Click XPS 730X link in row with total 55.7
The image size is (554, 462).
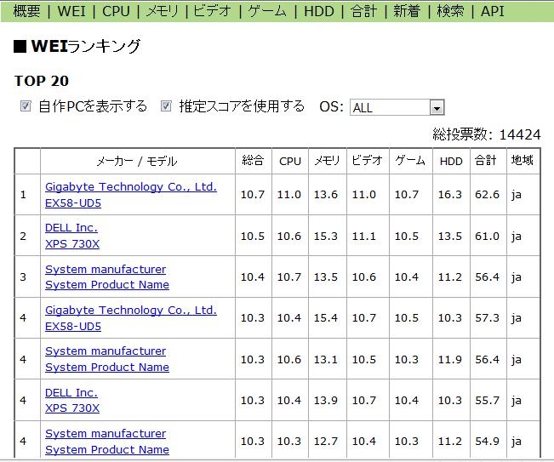coord(72,408)
